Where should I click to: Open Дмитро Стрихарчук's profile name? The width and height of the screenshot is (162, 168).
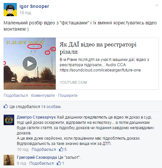pyautogui.click(x=36, y=117)
